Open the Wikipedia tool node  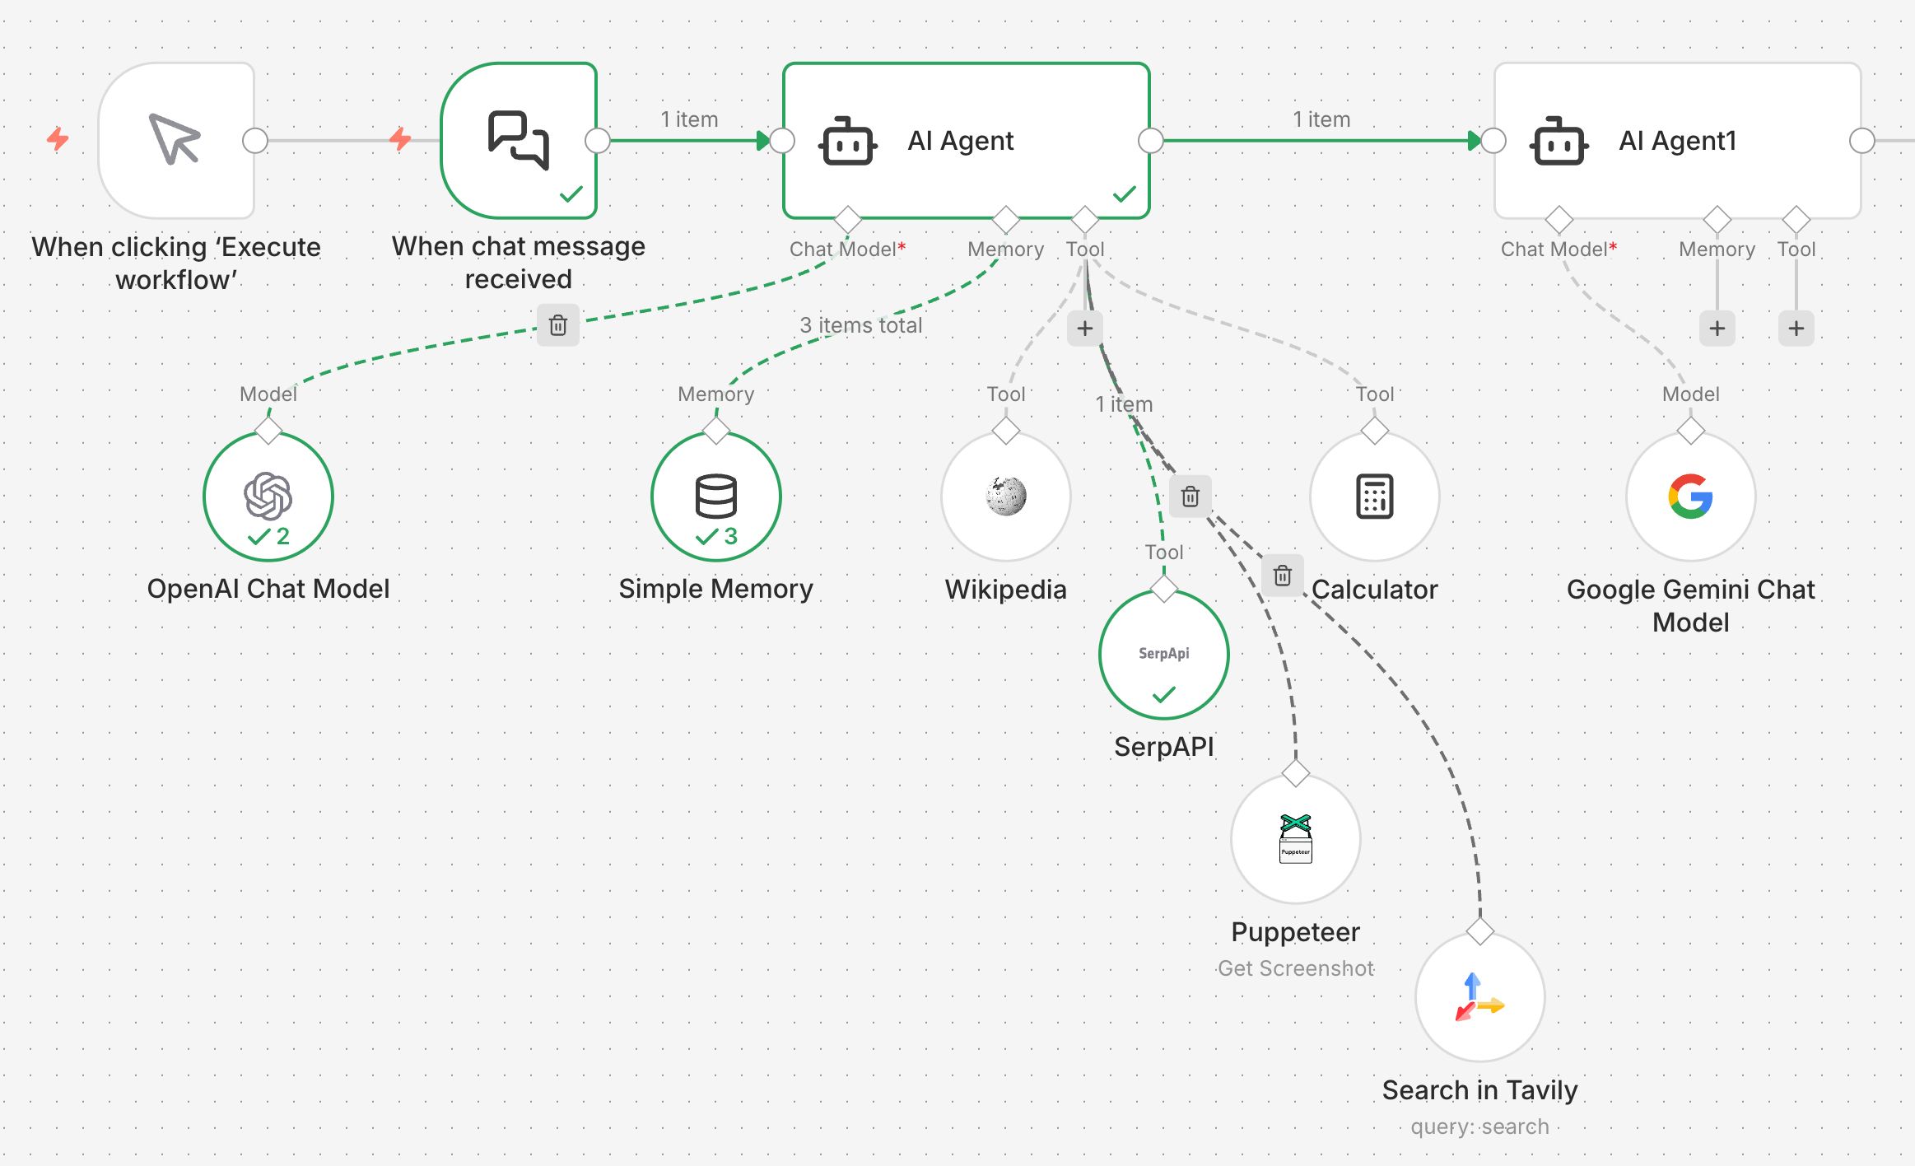[1005, 496]
